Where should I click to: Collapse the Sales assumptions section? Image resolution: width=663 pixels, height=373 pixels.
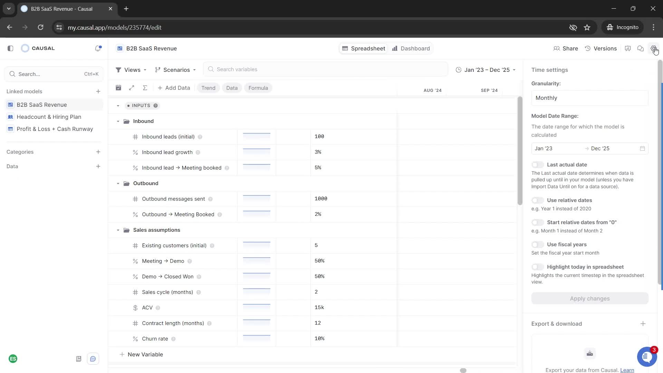pos(118,230)
